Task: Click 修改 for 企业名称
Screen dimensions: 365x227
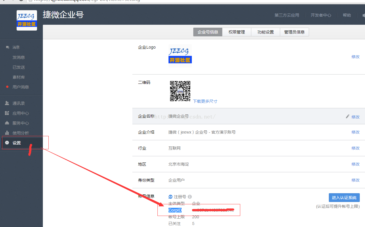Action: (x=355, y=117)
